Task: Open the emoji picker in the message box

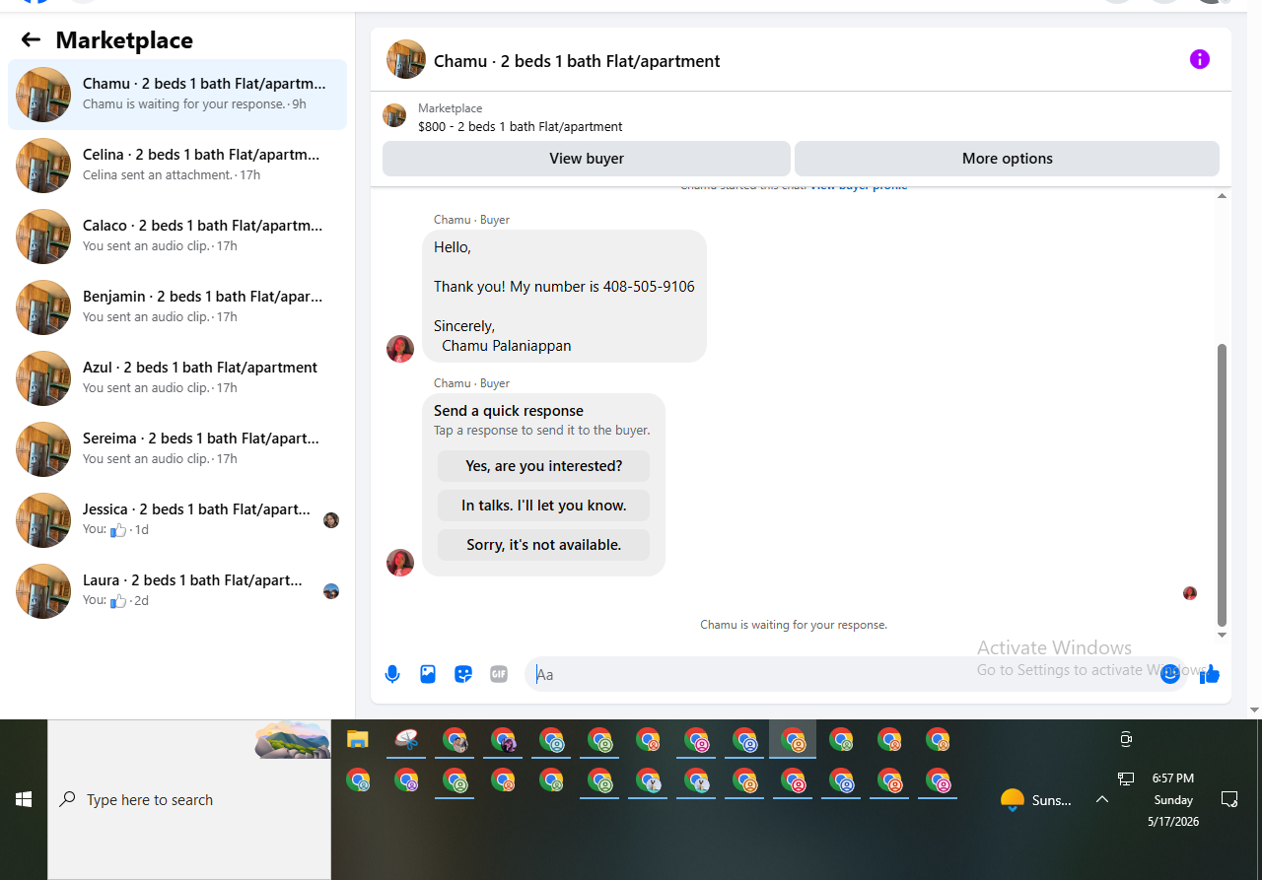Action: coord(1170,674)
